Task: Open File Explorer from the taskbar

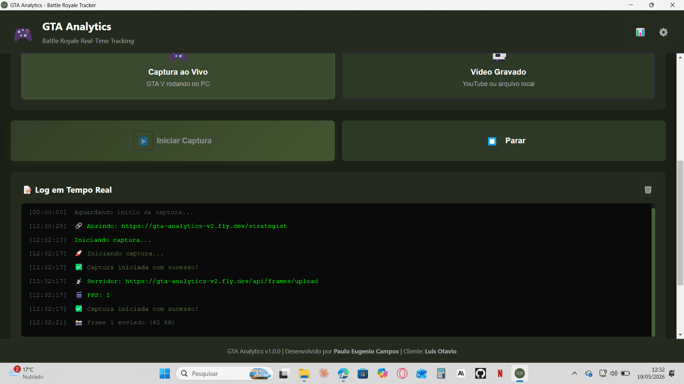Action: point(304,373)
